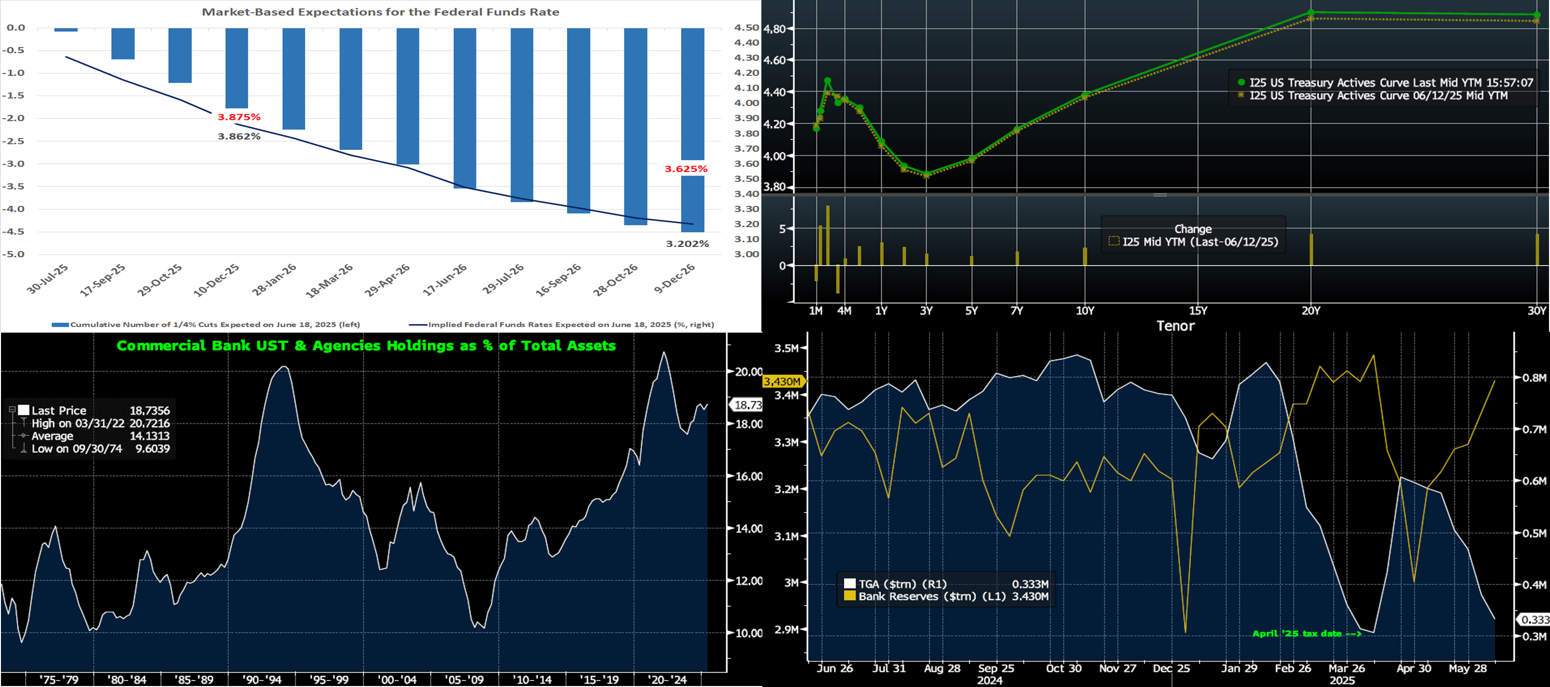Collapse the Last Price legend tree
This screenshot has height=687, width=1550.
[x=12, y=410]
